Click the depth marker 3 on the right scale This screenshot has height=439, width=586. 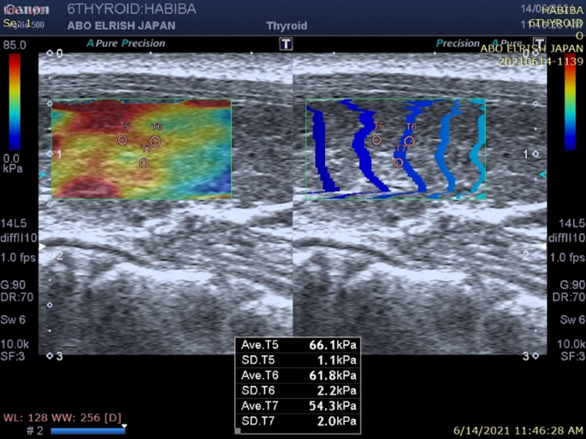(x=526, y=356)
